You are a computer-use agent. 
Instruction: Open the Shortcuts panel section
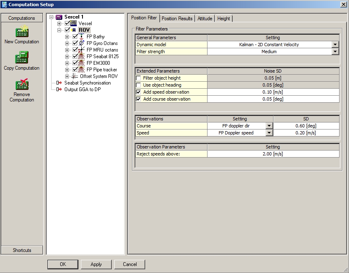[22, 250]
